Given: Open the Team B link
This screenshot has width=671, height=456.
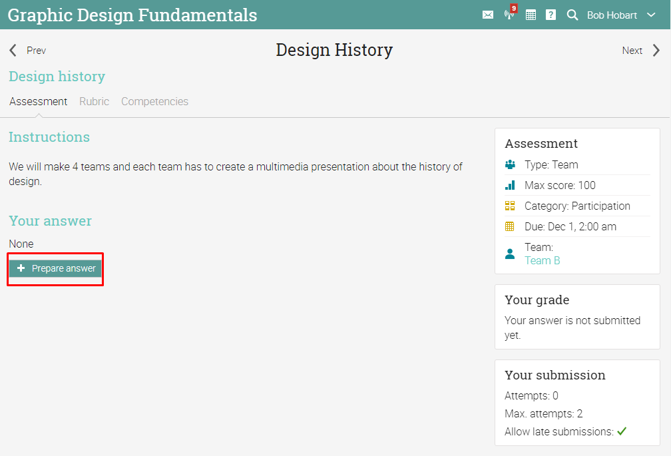Looking at the screenshot, I should point(542,260).
